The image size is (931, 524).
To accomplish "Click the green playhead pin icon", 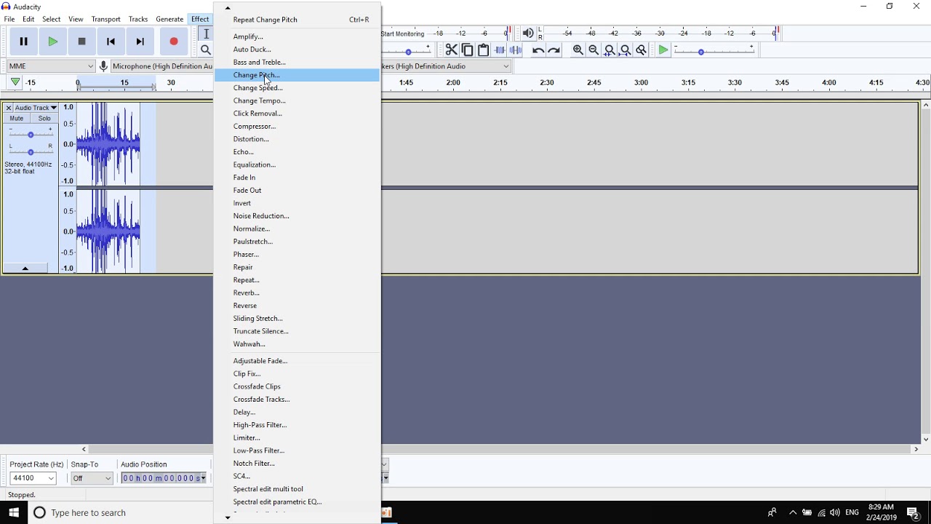I will 15,83.
